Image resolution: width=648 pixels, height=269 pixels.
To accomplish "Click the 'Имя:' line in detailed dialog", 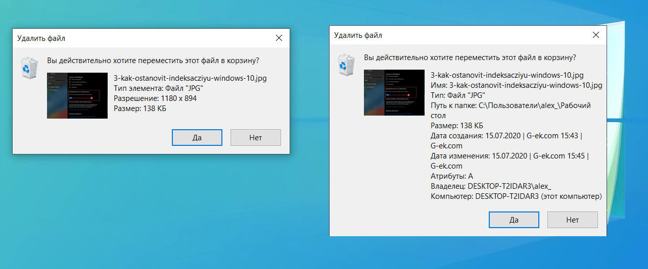I will 516,85.
